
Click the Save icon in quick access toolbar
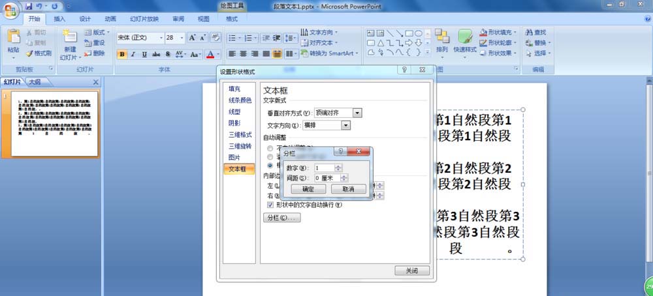(29, 6)
